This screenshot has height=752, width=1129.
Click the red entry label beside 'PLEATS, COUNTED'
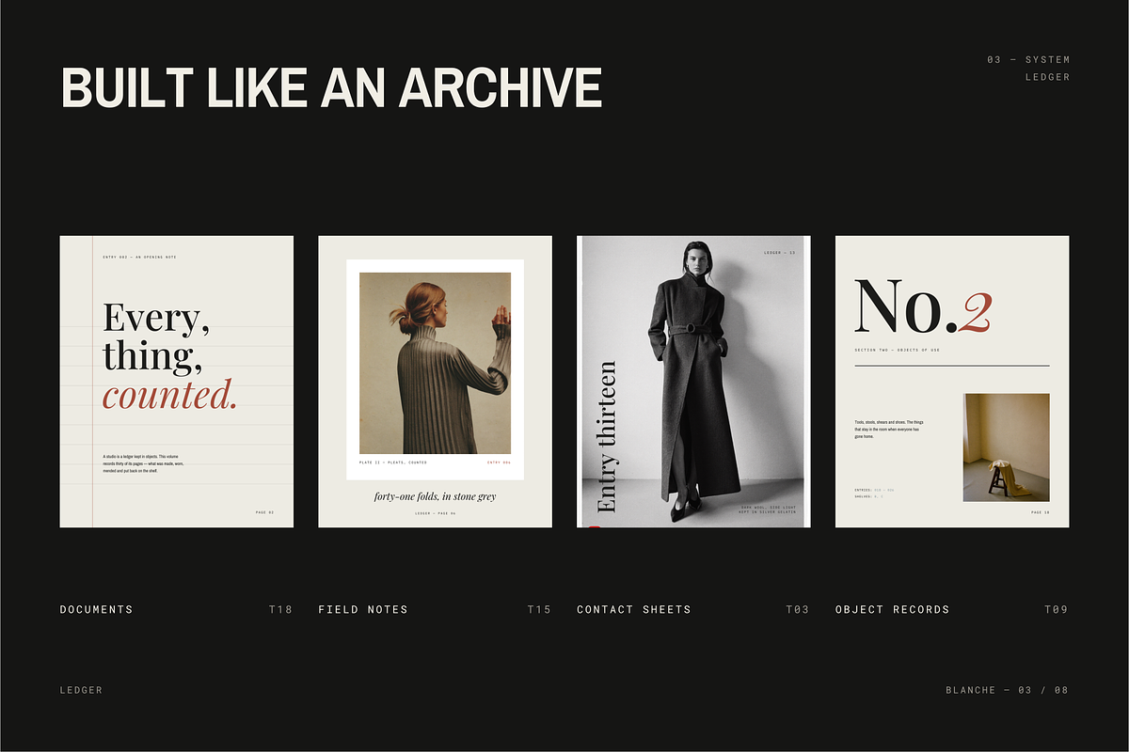pyautogui.click(x=499, y=462)
